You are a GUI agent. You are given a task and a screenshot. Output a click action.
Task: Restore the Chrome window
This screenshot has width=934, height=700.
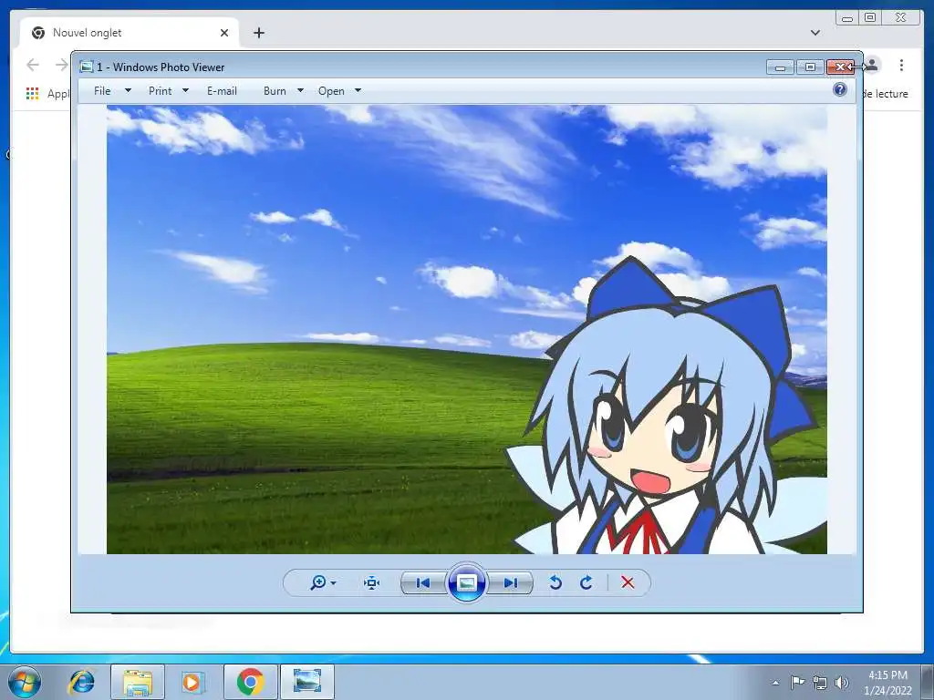870,18
